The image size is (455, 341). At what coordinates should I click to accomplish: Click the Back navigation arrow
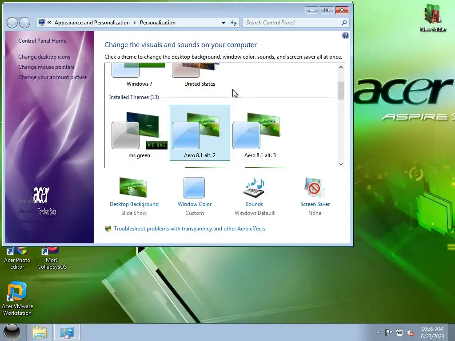click(x=12, y=23)
